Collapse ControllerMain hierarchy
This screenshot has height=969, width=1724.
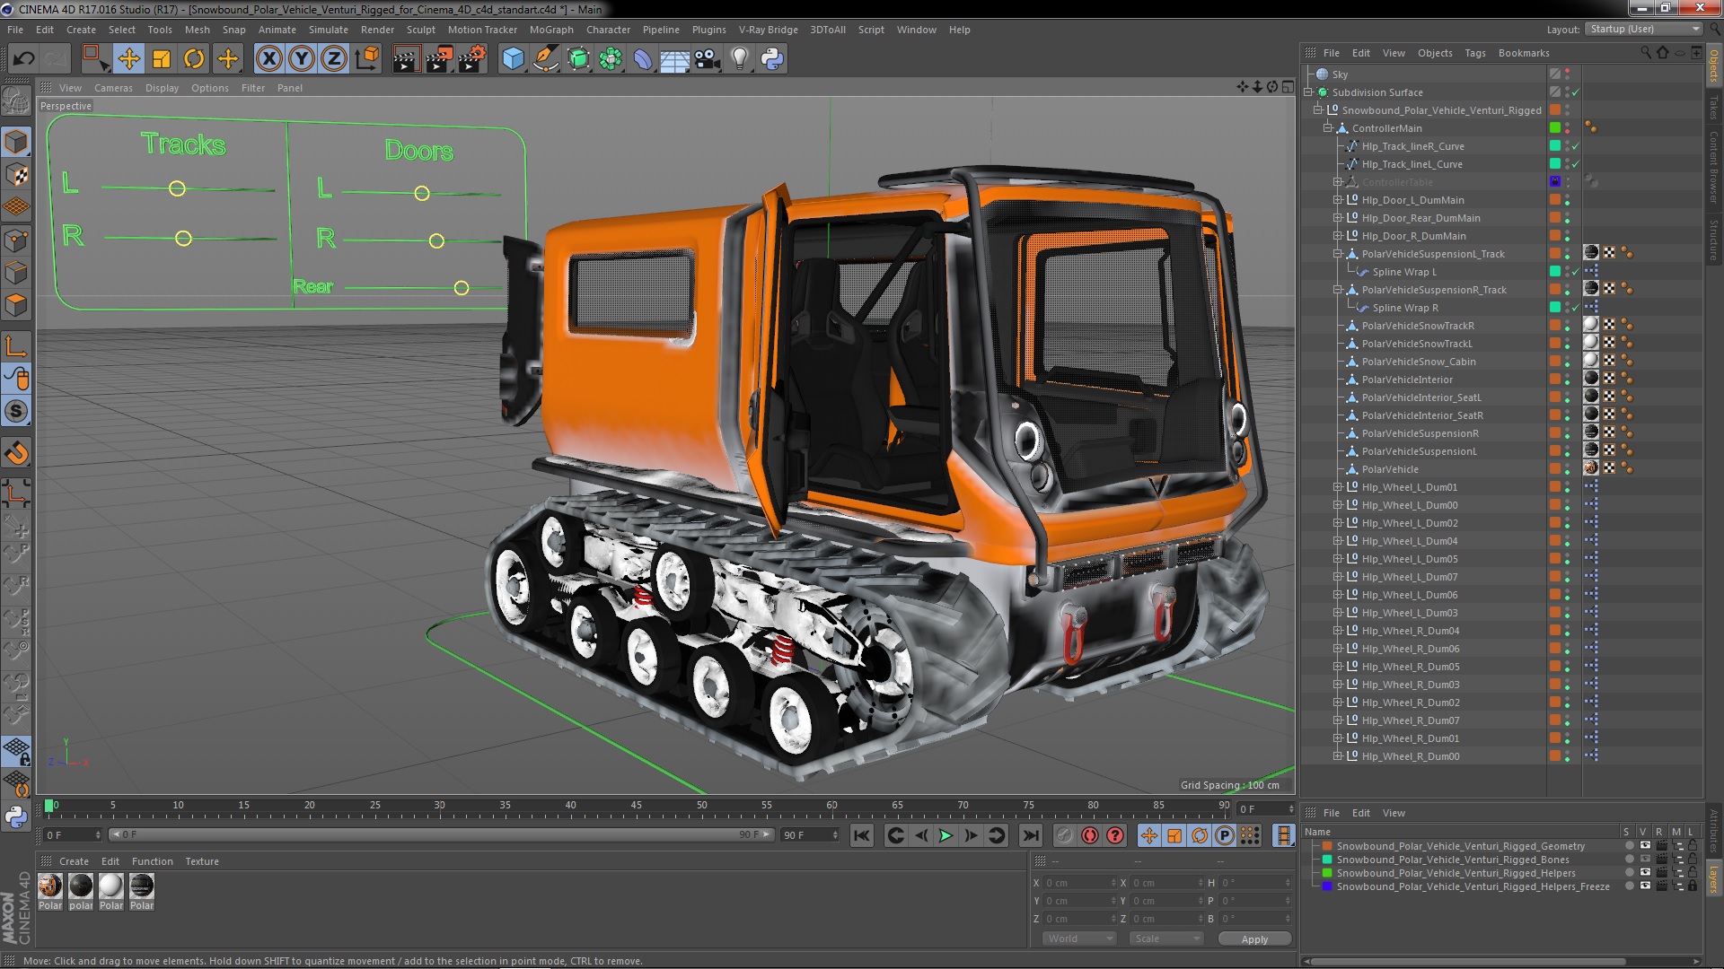tap(1327, 128)
